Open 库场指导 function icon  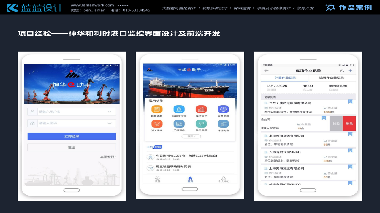point(201,109)
